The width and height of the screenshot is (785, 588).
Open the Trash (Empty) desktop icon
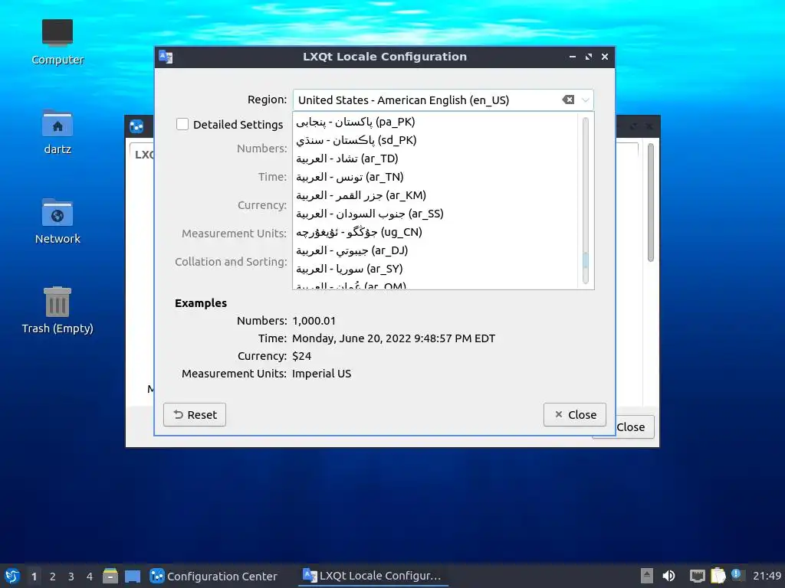(x=57, y=311)
